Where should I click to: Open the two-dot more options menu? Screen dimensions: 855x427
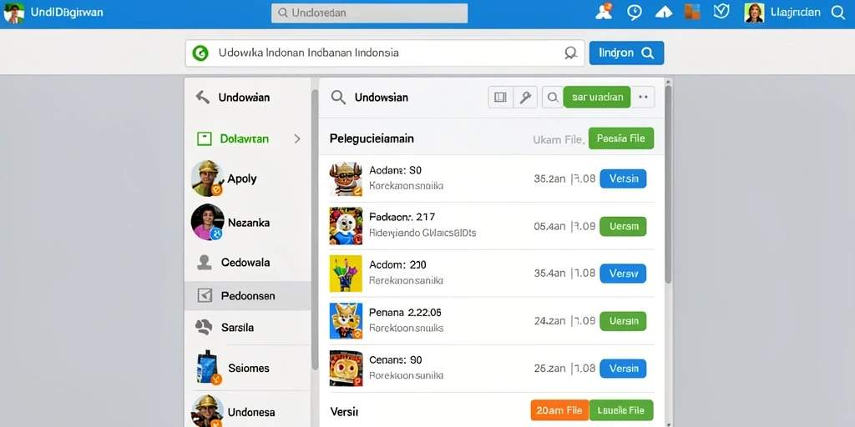click(x=643, y=98)
